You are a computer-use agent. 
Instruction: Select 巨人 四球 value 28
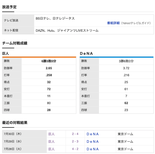click(49, 110)
